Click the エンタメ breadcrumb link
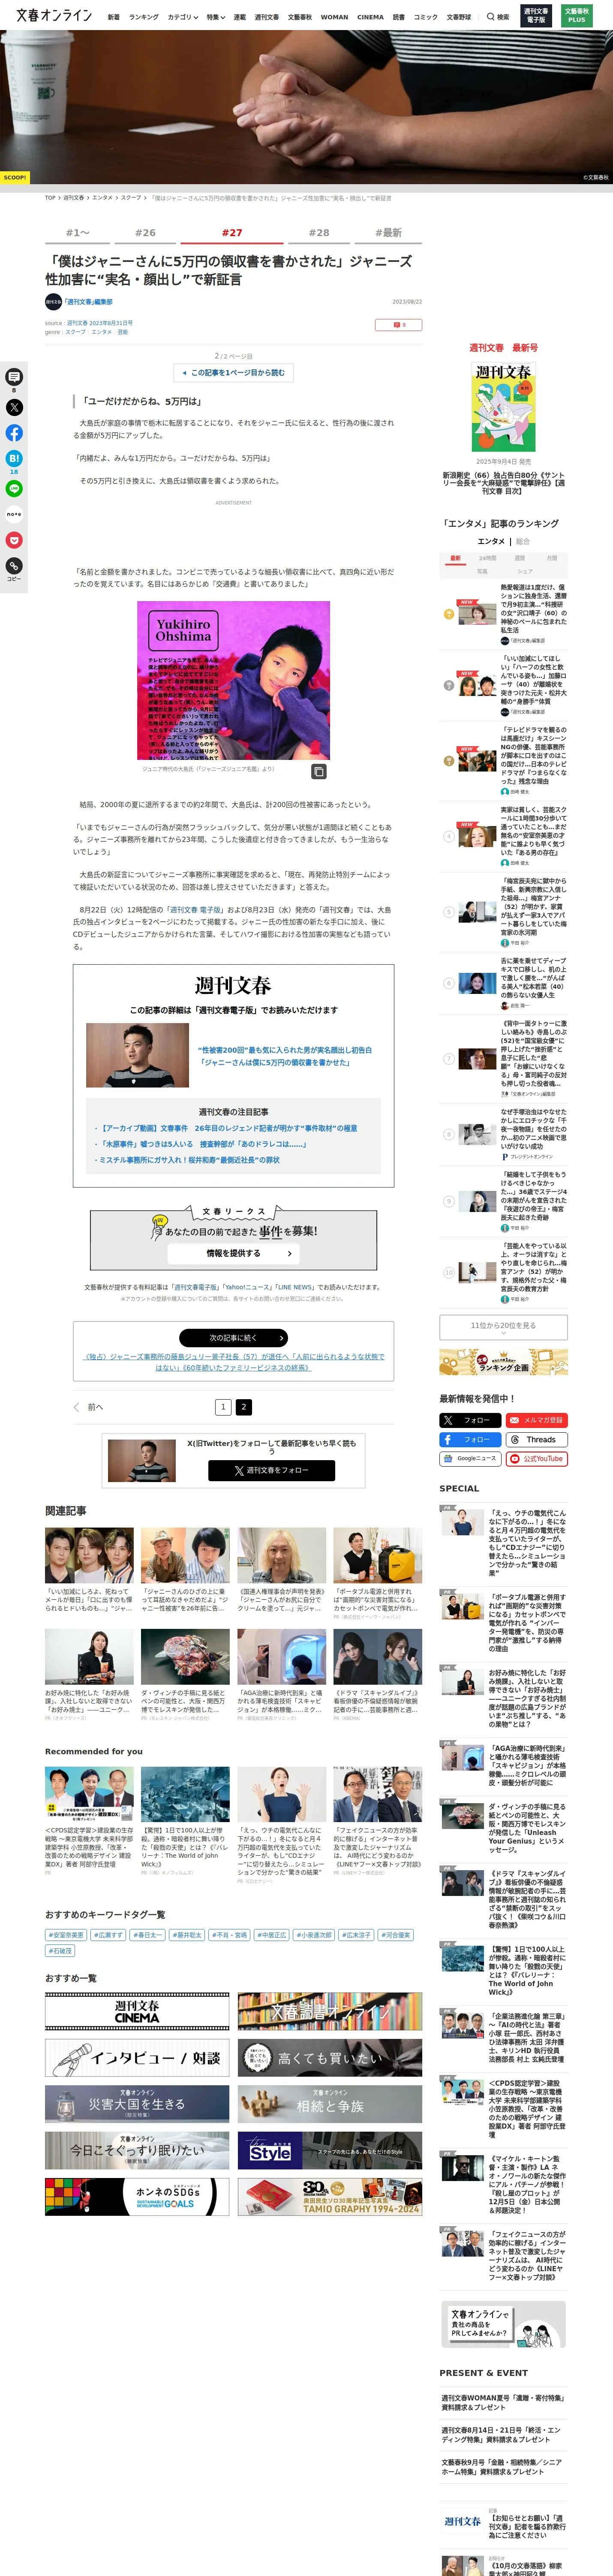 pos(103,198)
